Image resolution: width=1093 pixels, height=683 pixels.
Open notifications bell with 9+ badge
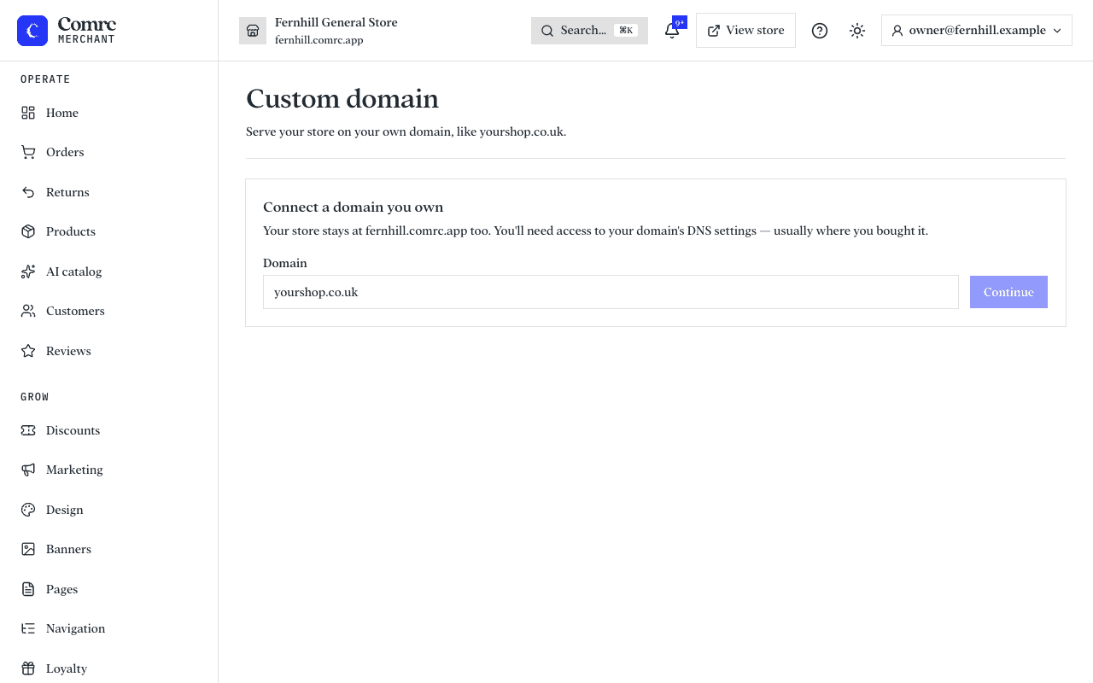pos(672,31)
